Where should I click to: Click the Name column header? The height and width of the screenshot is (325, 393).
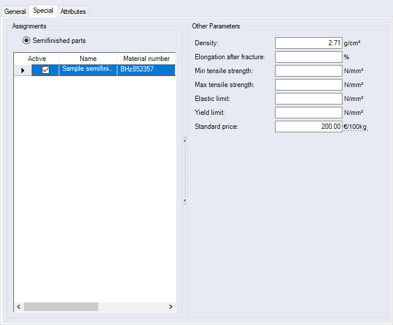click(x=88, y=59)
